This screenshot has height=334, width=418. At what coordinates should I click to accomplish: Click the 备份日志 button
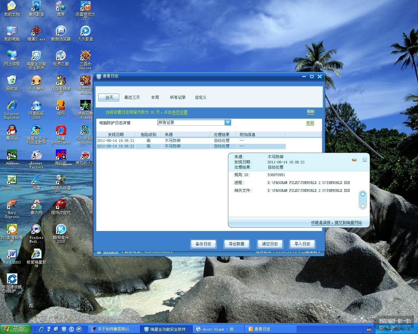(x=203, y=244)
